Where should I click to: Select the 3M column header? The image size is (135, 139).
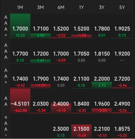41,7
